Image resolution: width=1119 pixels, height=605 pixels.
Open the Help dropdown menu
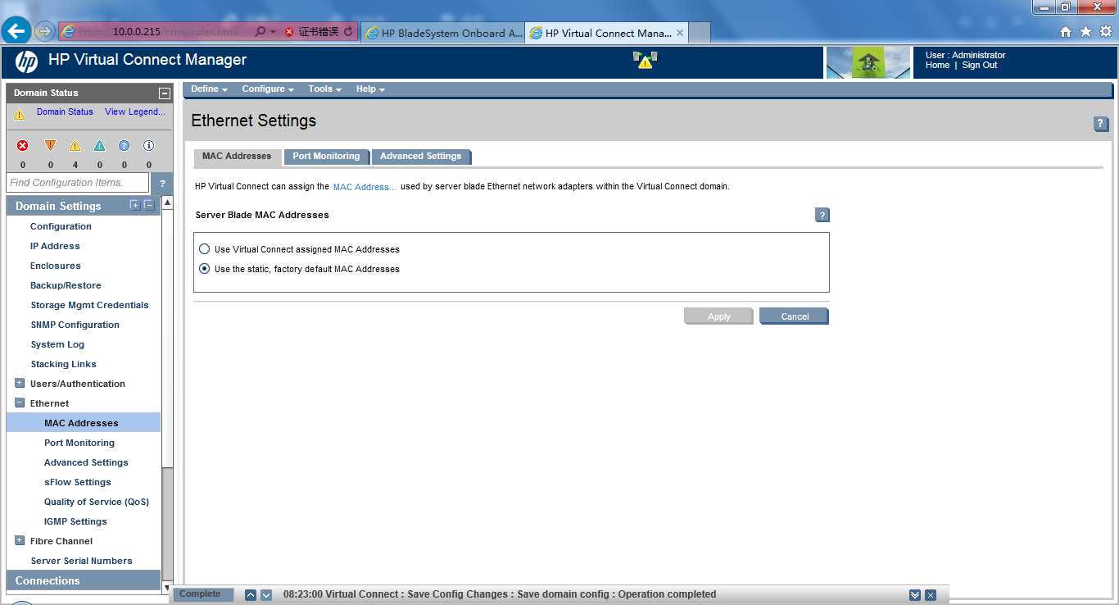370,89
